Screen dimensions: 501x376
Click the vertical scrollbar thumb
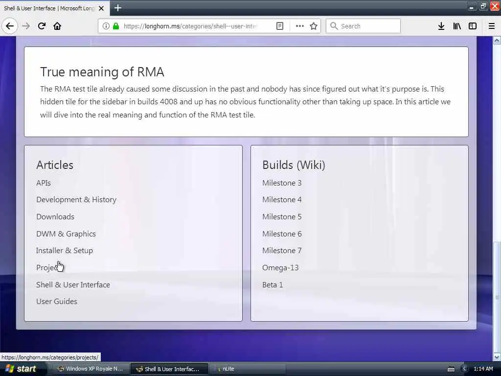497,297
